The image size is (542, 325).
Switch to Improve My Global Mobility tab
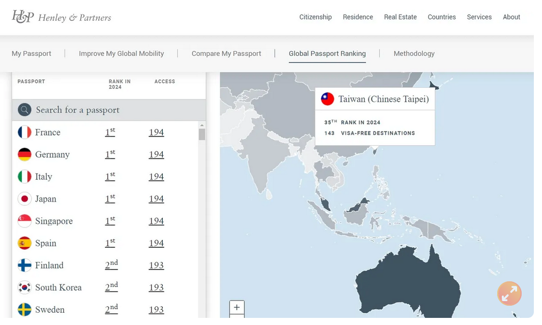(x=121, y=53)
